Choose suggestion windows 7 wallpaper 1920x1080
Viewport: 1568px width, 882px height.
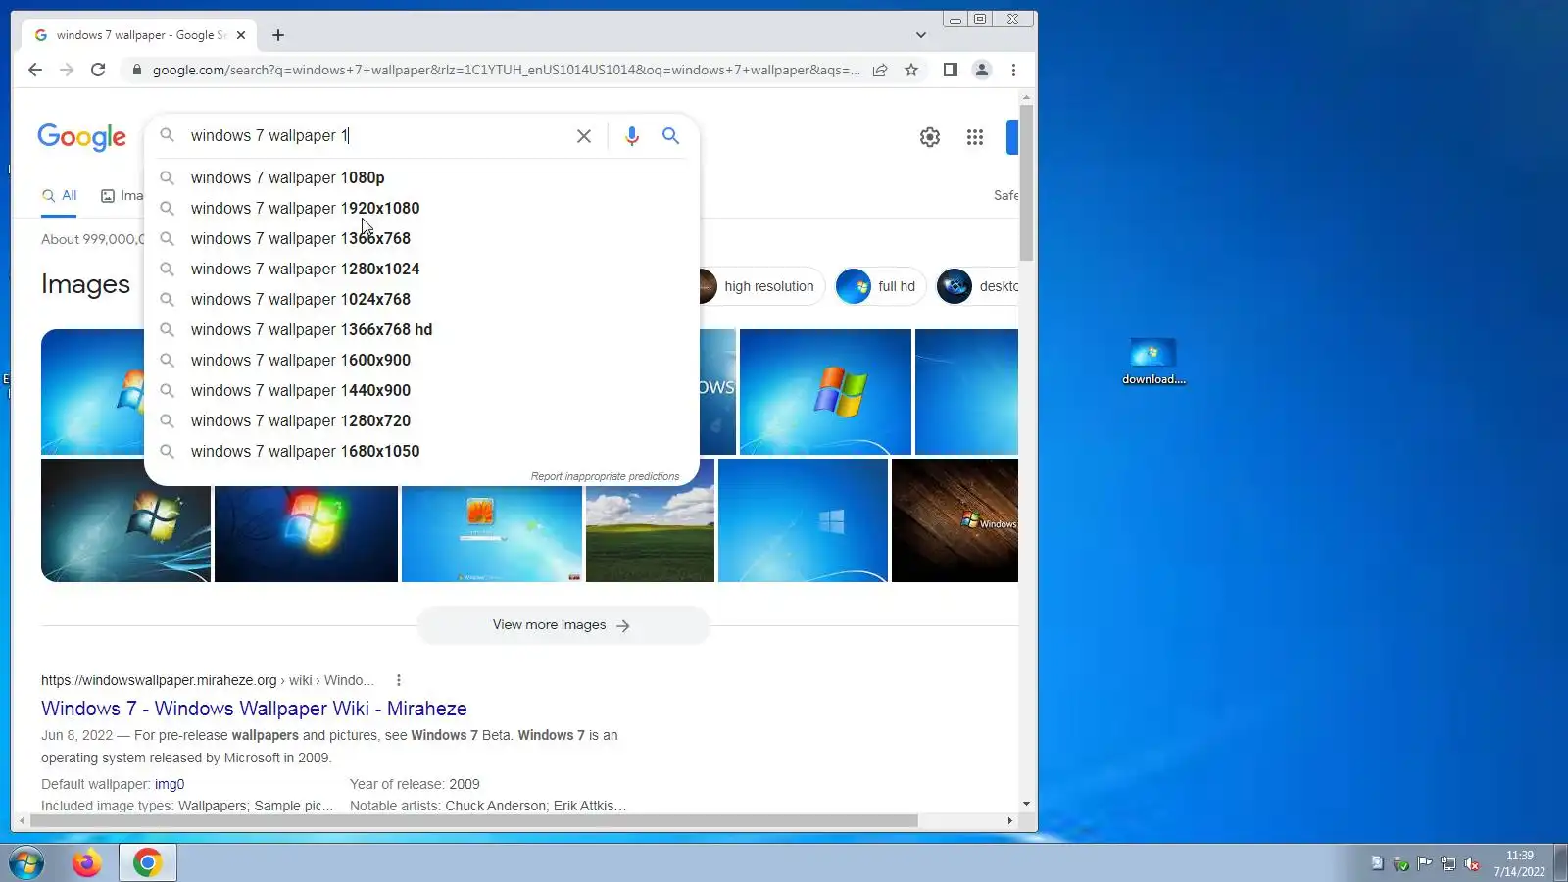[x=421, y=208]
